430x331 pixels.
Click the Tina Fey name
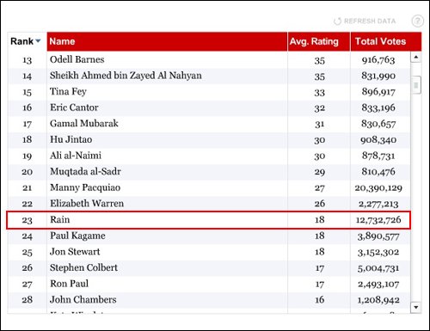click(x=68, y=92)
